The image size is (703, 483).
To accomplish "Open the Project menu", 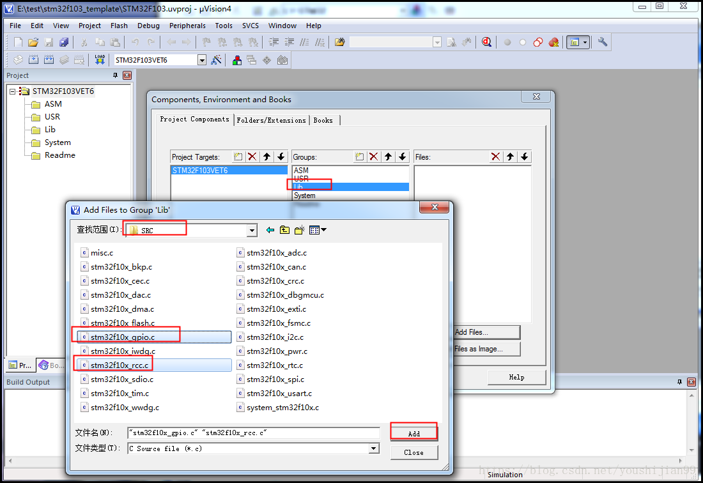I will coord(89,26).
